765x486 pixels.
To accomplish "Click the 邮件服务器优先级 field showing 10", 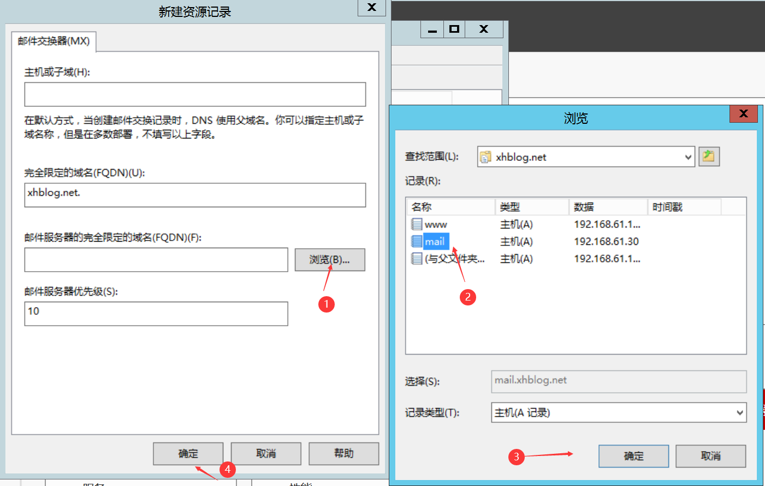I will 156,314.
